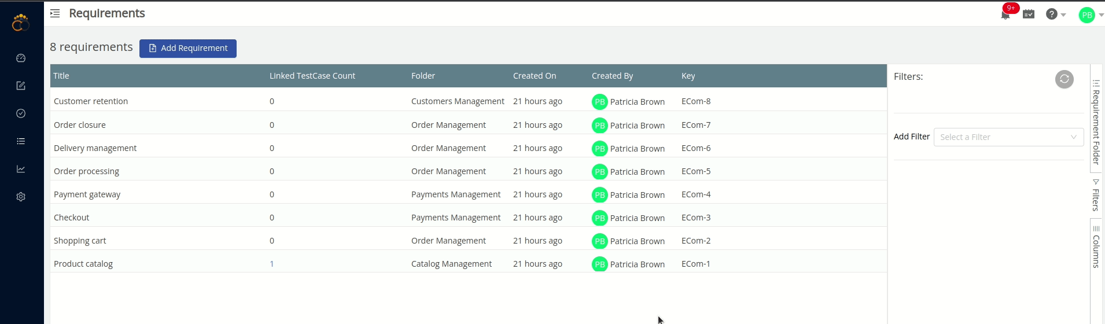Image resolution: width=1105 pixels, height=324 pixels.
Task: Open the Columns side tab
Action: (x=1096, y=247)
